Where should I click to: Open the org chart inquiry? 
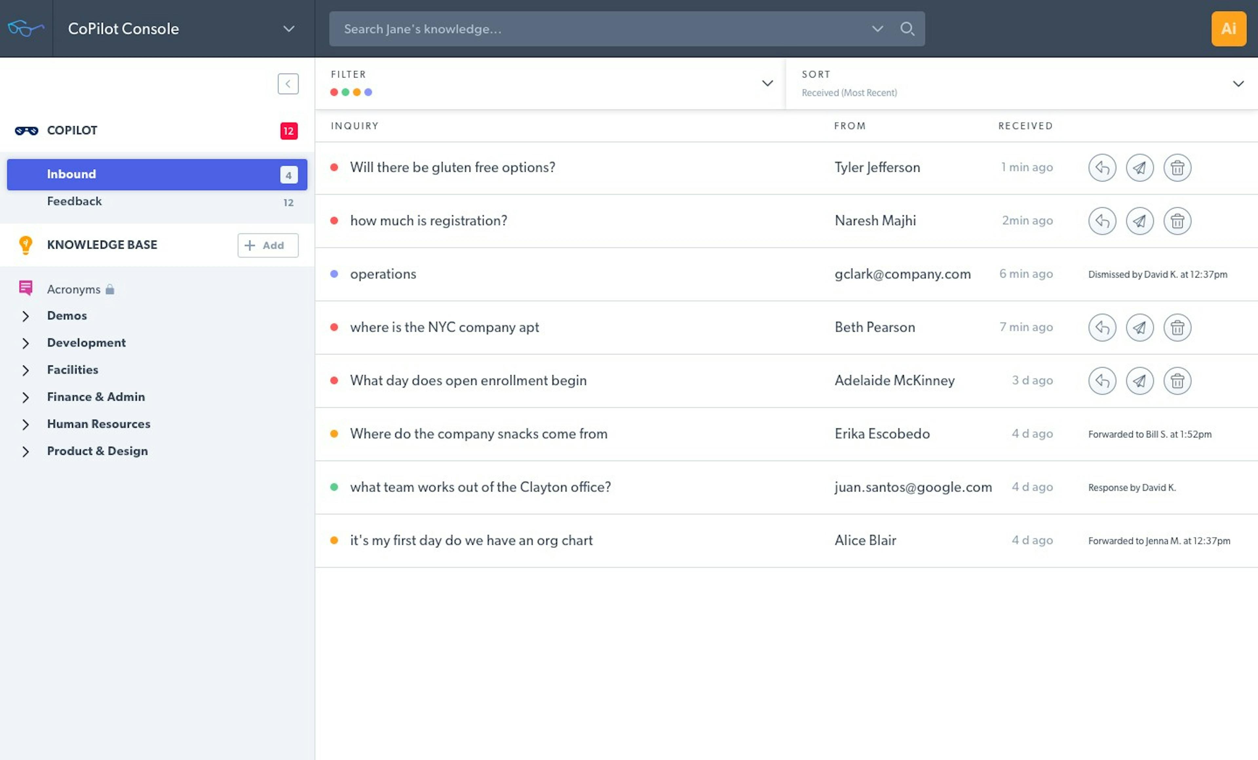[471, 541]
